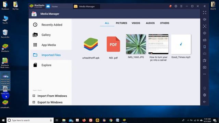
Task: Click the taskbar search box
Action: click(x=30, y=120)
